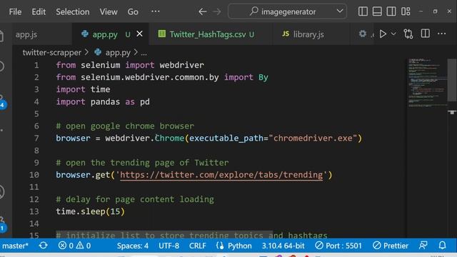Viewport: 457px width, 257px height.
Task: Open the Selection menu
Action: (73, 11)
